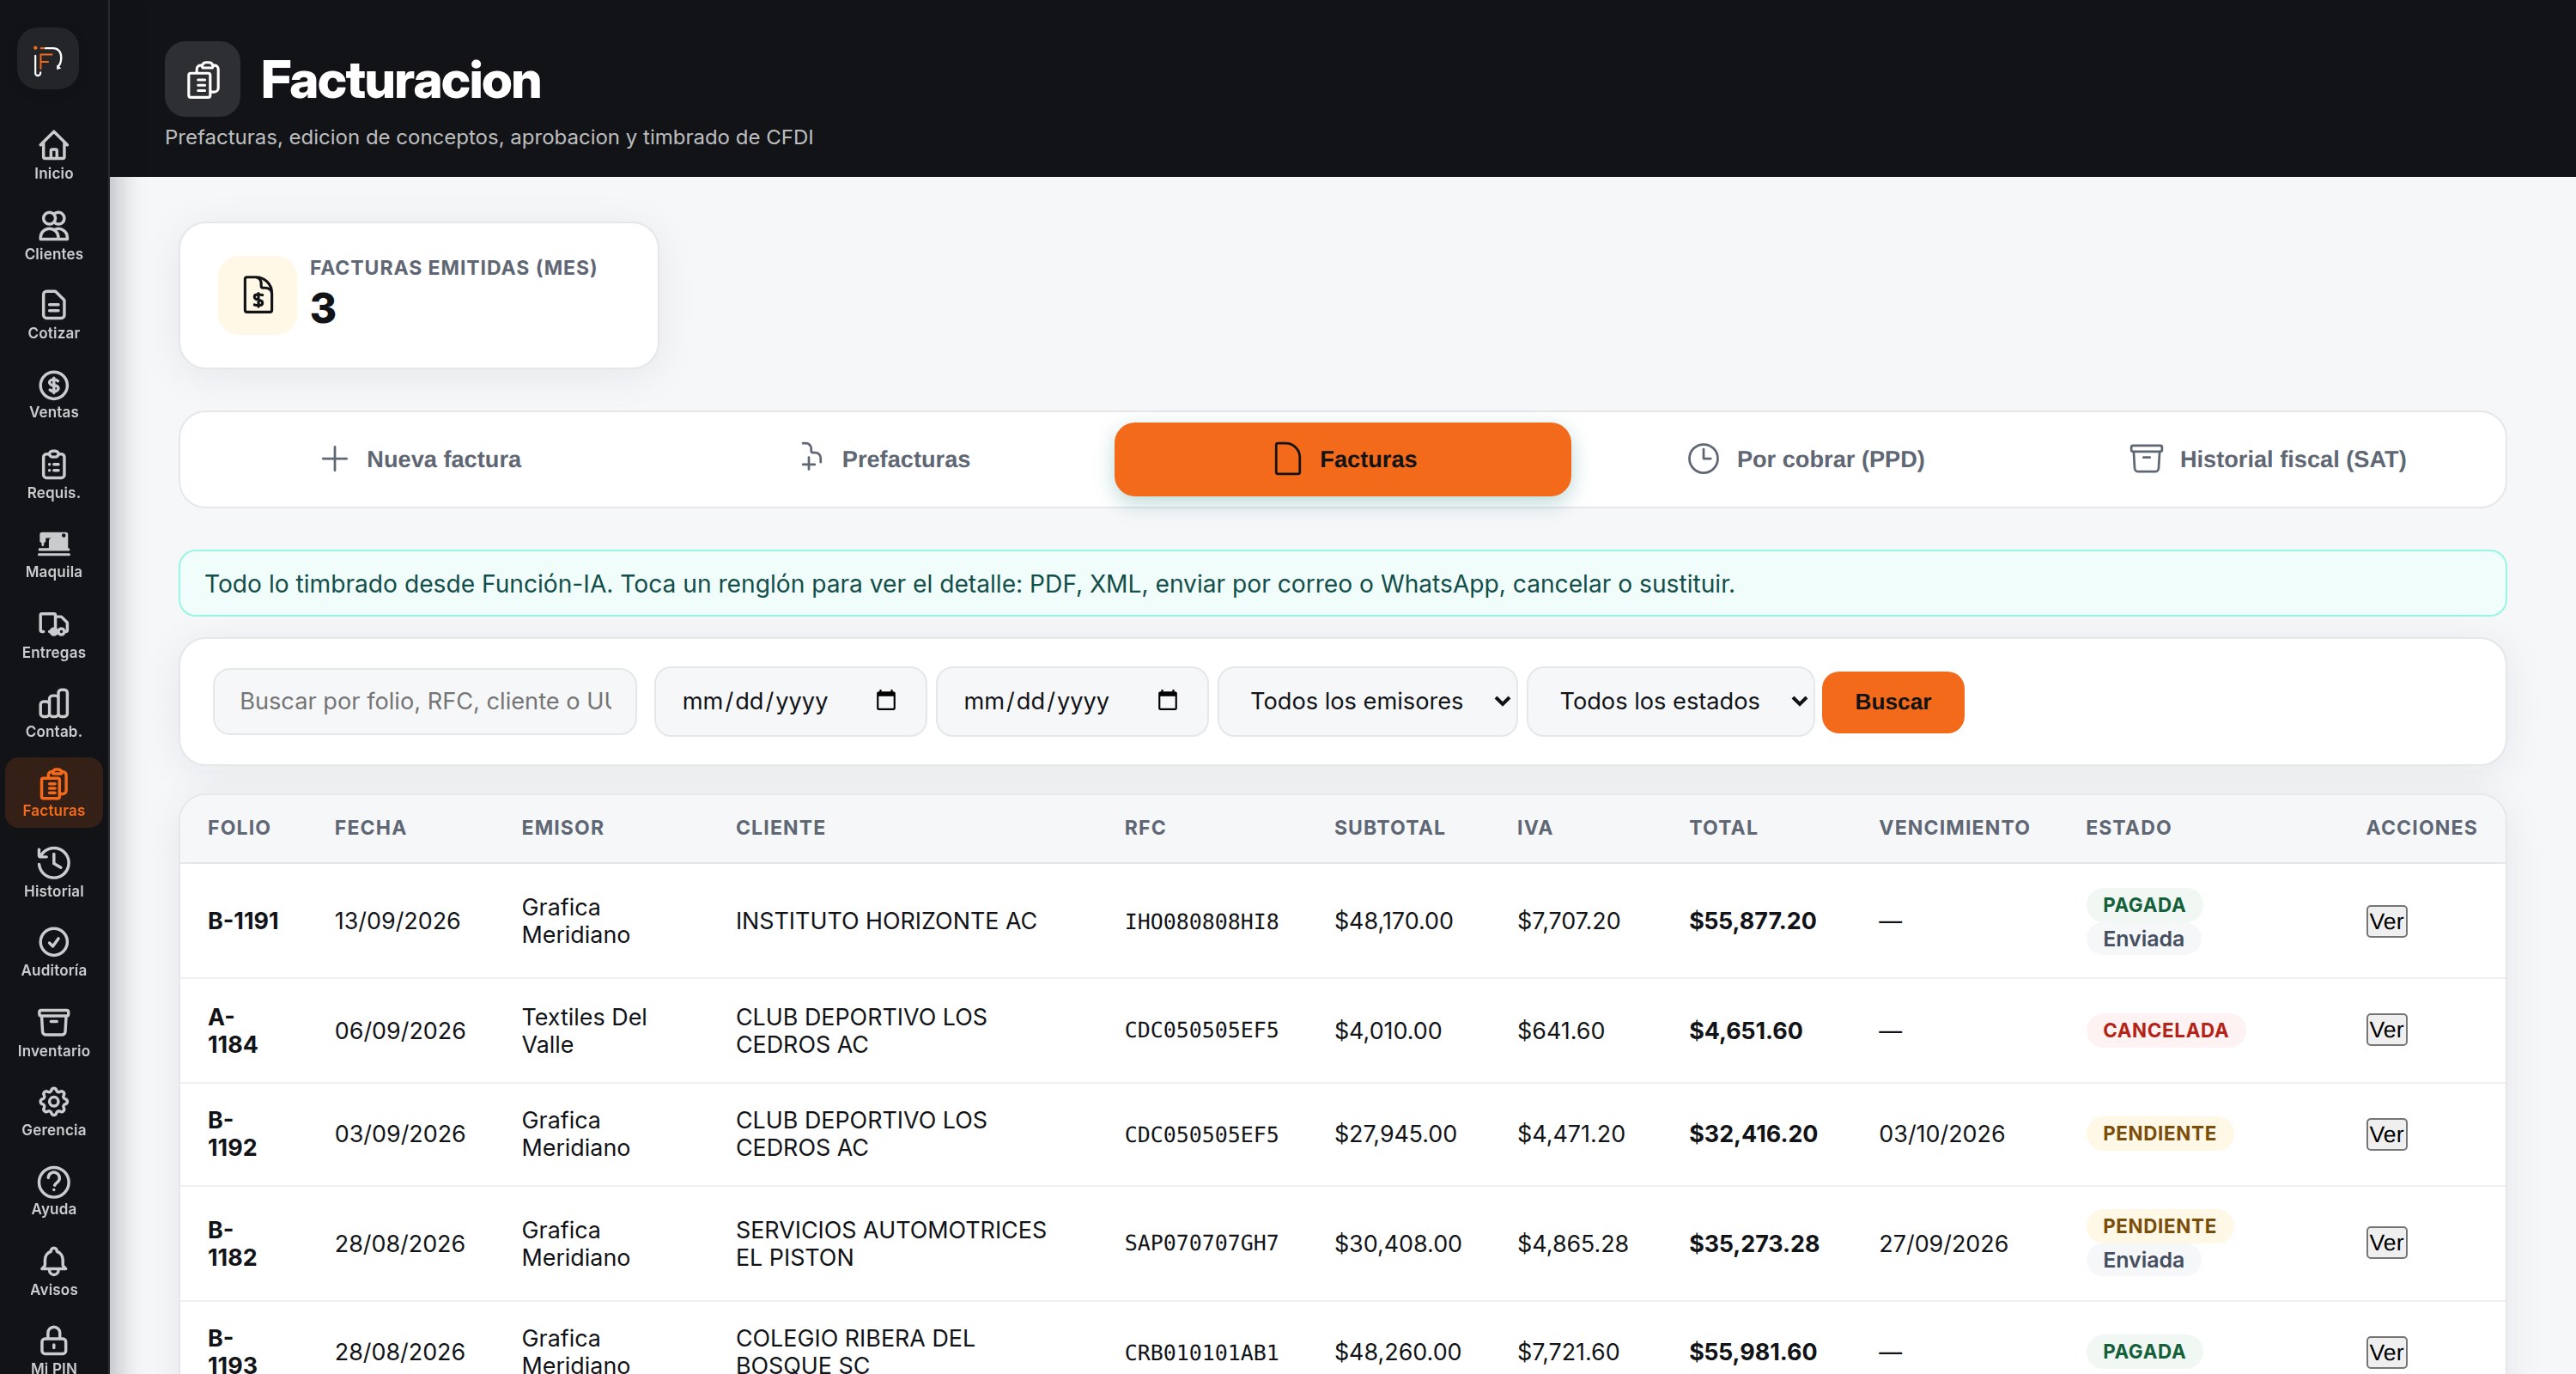Click date 06/09/2026 cell
Screen dimensions: 2576x1374
[400, 1030]
